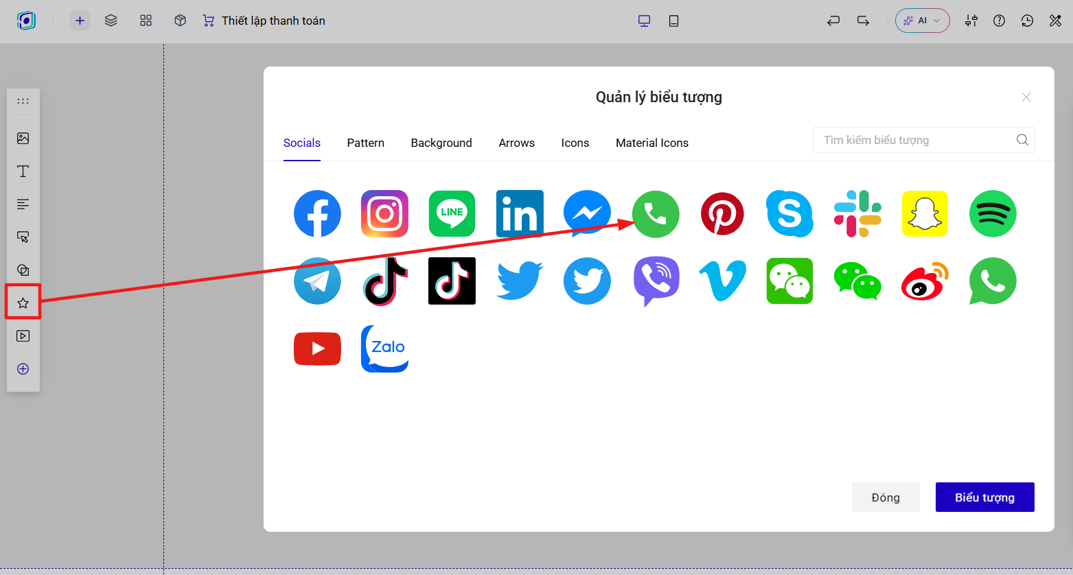Select the Viber purple icon
Screen dimensions: 1073x575
(656, 281)
